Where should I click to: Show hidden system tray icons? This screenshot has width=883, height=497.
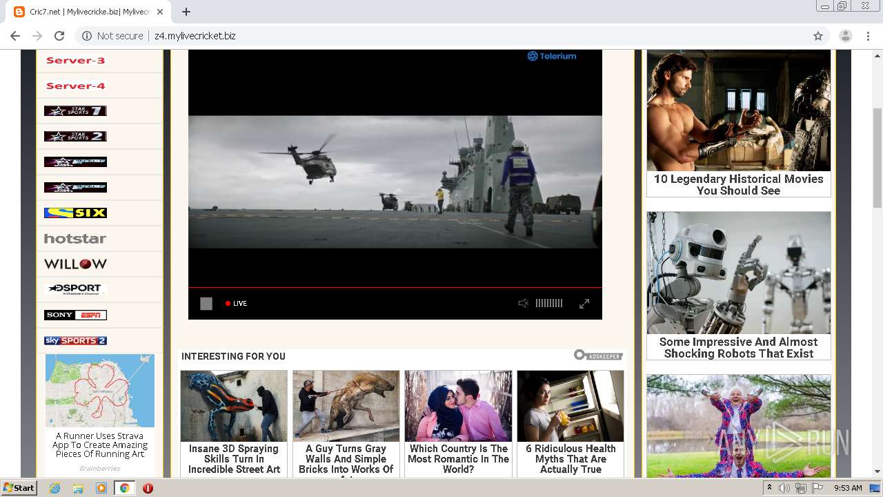pos(770,488)
